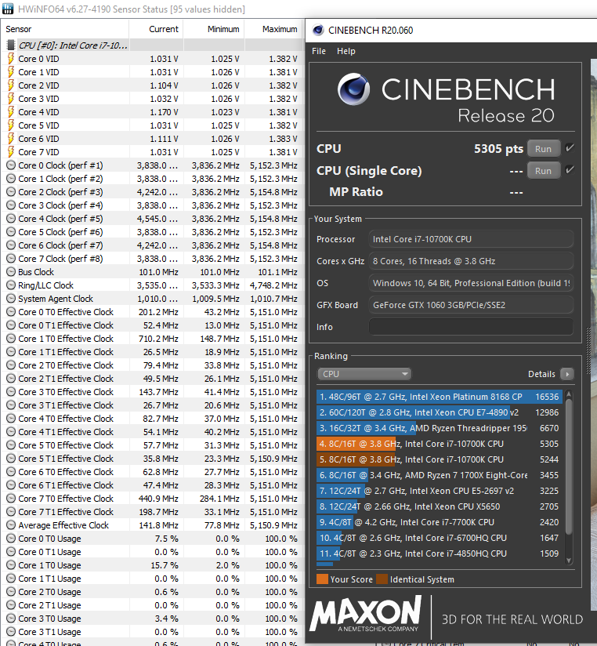Click the brown Identical System legend swatch
Screen dimensions: 597x646
coord(382,579)
